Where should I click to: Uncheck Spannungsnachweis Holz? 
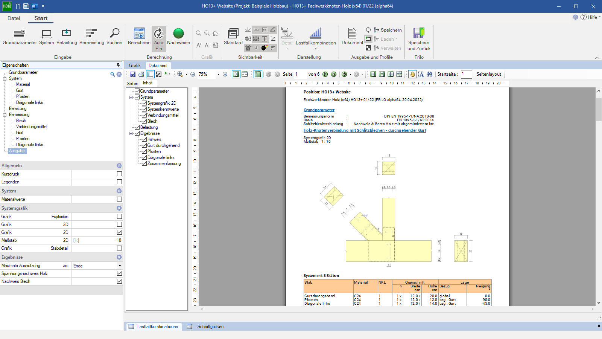[119, 273]
